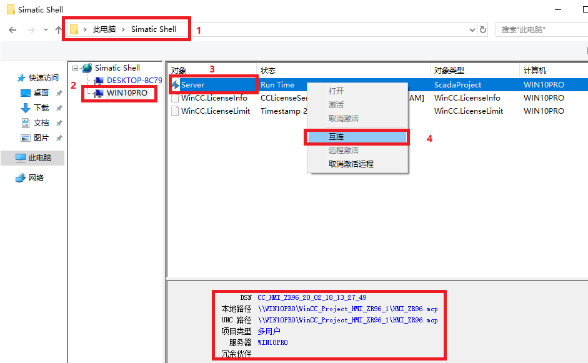Collapse the Simatic Shell tree root
The image size is (588, 363).
[76, 68]
